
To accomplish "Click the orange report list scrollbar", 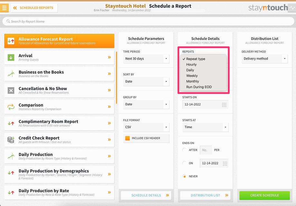I will 116,78.
